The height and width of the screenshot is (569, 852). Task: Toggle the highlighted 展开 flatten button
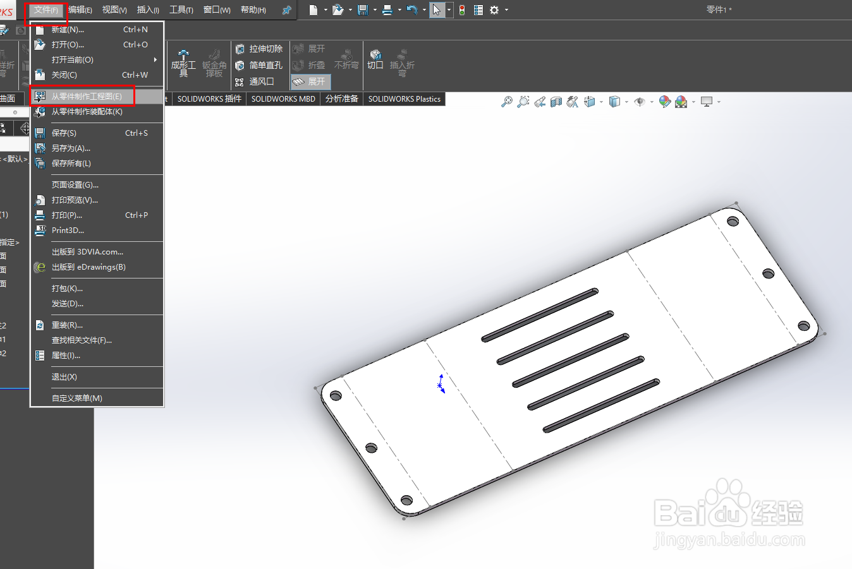310,81
